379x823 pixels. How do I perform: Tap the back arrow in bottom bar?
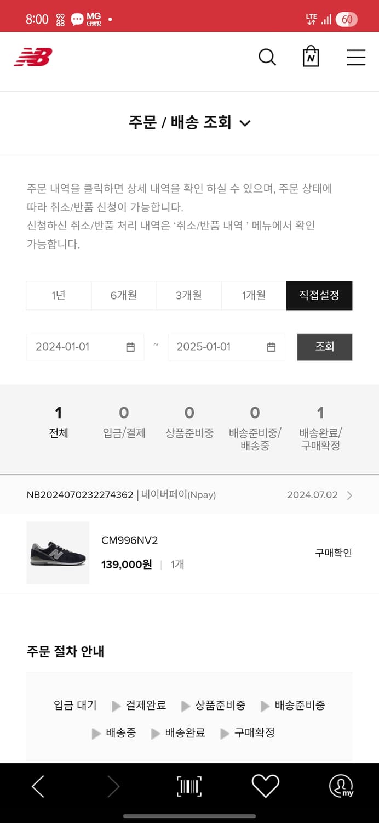[x=38, y=786]
